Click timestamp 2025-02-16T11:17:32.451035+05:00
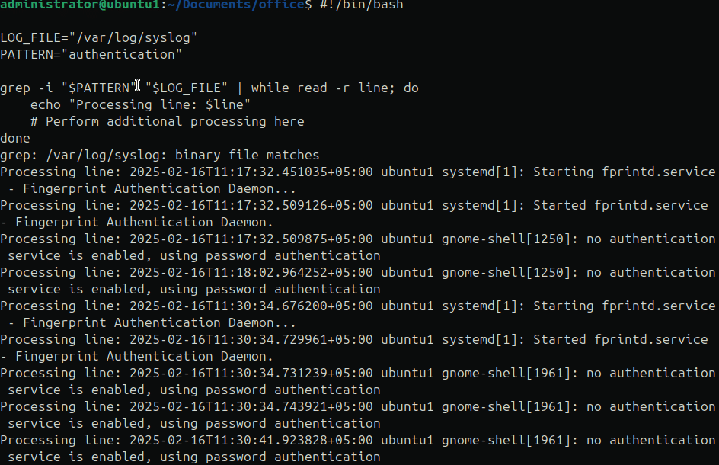 [x=251, y=172]
